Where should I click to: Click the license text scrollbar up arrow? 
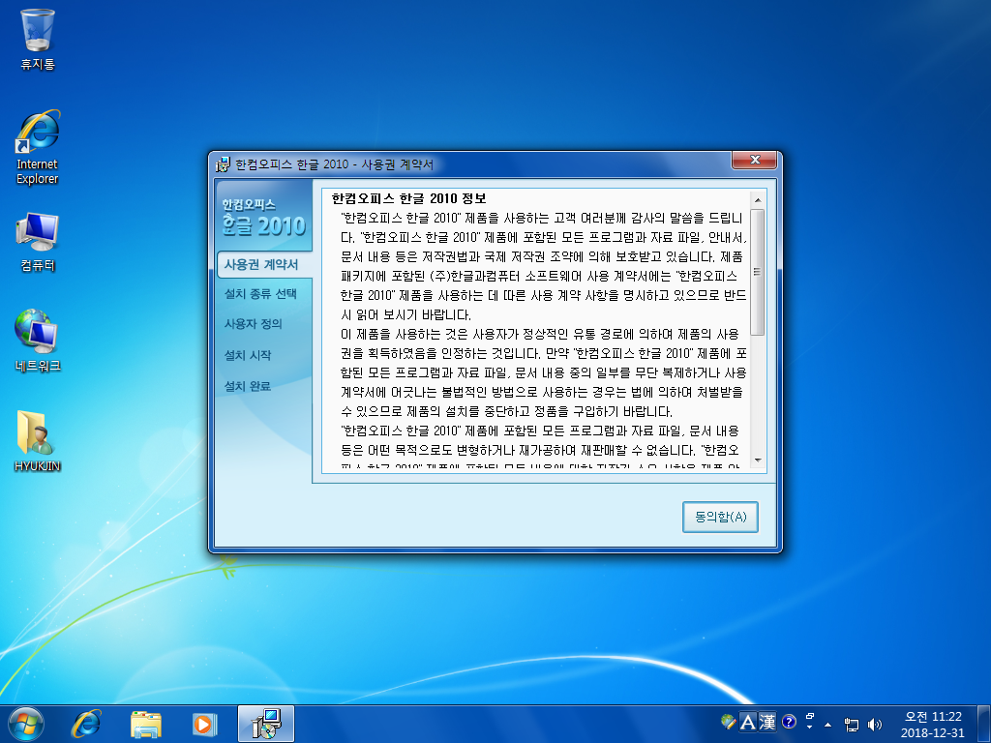(x=757, y=200)
